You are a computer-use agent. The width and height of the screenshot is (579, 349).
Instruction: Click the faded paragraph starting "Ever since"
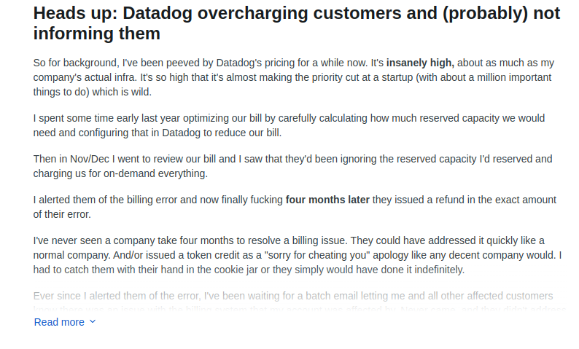tap(292, 296)
